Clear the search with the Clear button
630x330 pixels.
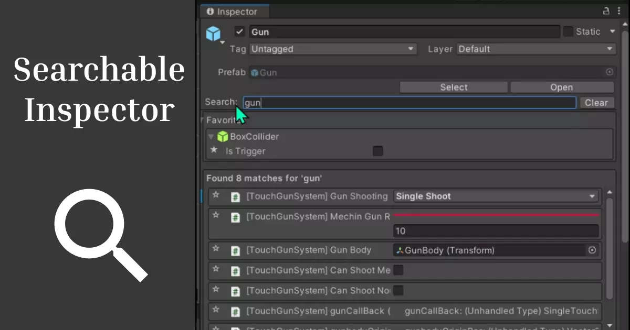(x=597, y=103)
